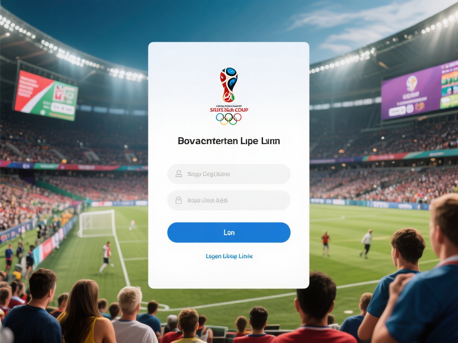Viewport: 458px width, 343px height.
Task: Click the padlock icon in password field
Action: [178, 200]
